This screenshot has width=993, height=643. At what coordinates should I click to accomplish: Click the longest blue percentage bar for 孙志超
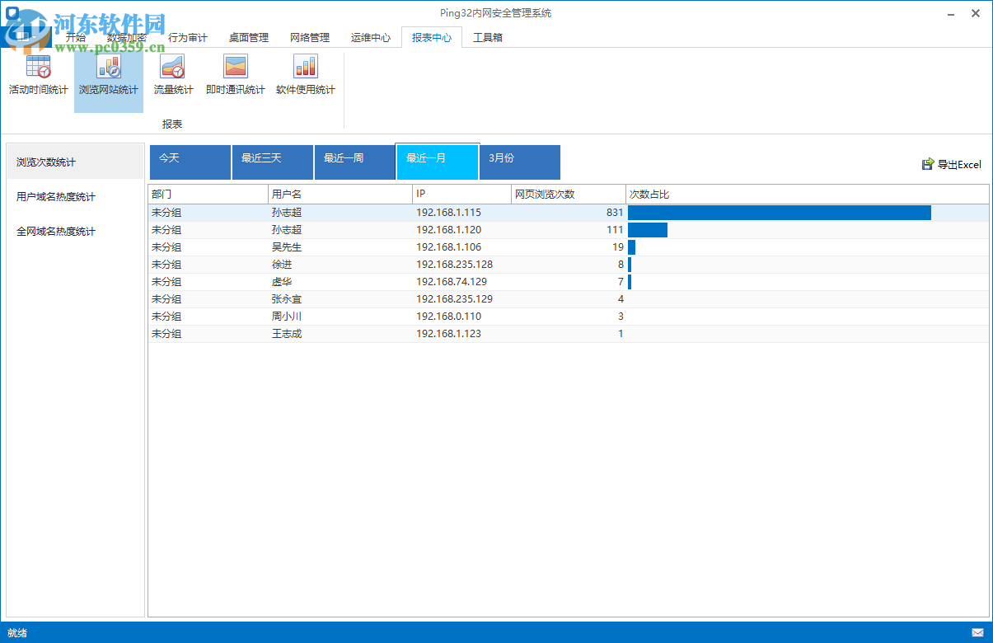[779, 212]
